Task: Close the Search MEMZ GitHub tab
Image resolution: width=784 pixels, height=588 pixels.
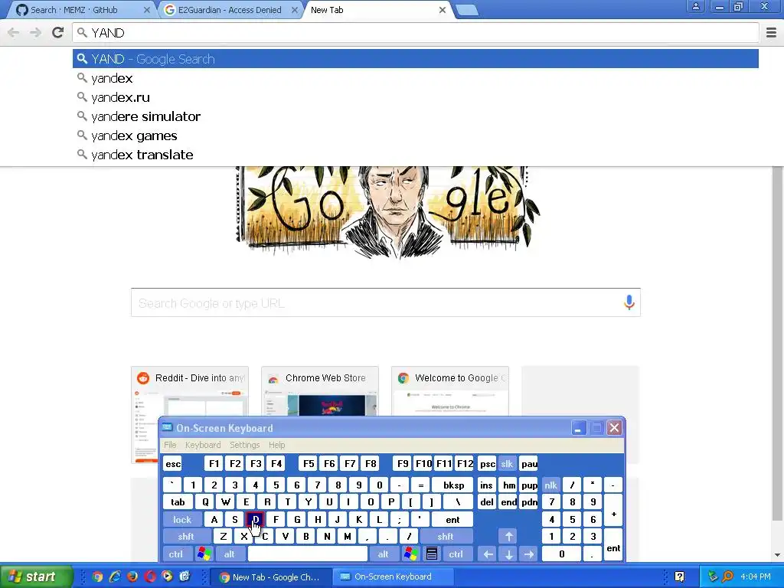Action: 146,10
